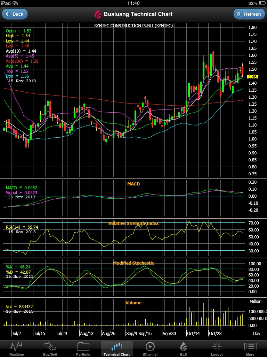Tap the High = 1.54 value
The width and height of the screenshot is (267, 357).
(18, 36)
